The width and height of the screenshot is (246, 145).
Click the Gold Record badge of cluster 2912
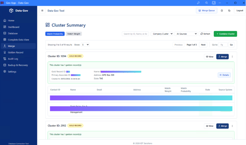[75, 126]
